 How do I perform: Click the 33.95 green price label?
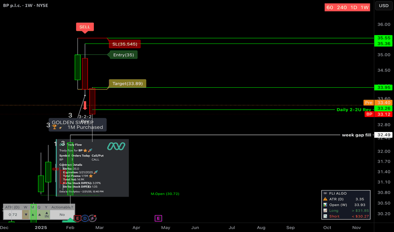pyautogui.click(x=383, y=88)
